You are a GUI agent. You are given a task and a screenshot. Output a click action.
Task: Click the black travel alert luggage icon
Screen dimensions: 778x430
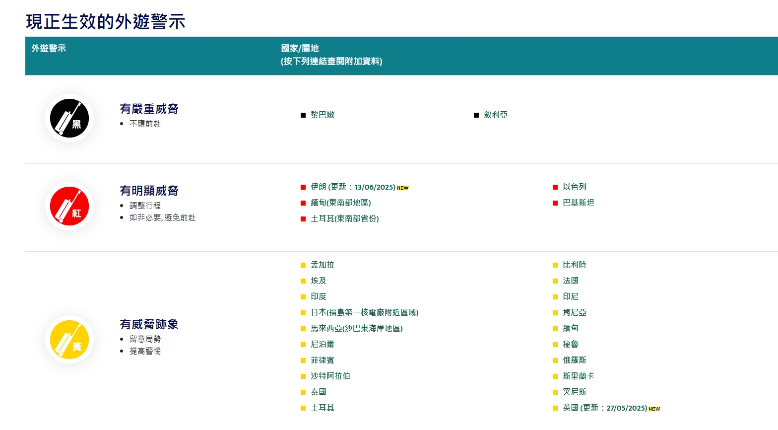[69, 118]
